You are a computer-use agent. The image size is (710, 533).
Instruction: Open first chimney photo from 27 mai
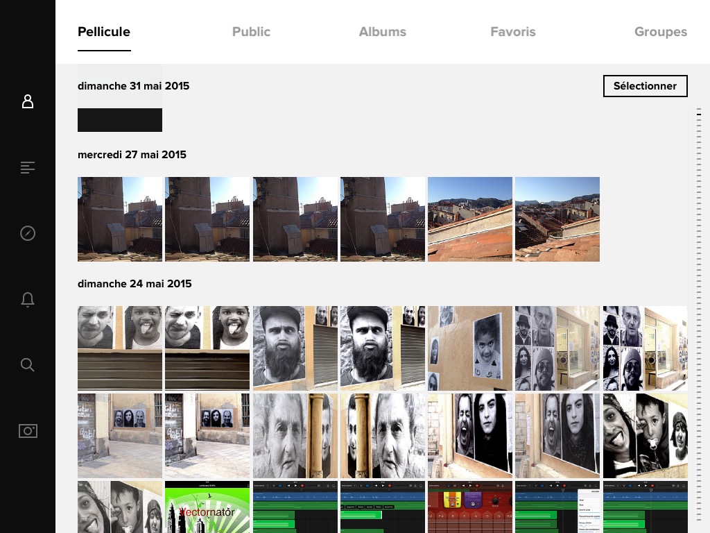click(x=120, y=219)
